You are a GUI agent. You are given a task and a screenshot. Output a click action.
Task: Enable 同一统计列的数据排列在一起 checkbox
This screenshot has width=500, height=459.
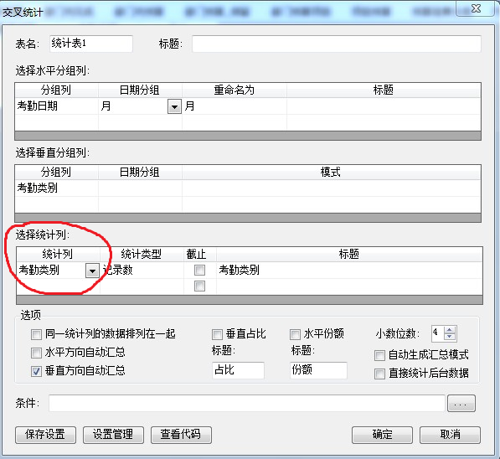[x=36, y=334]
